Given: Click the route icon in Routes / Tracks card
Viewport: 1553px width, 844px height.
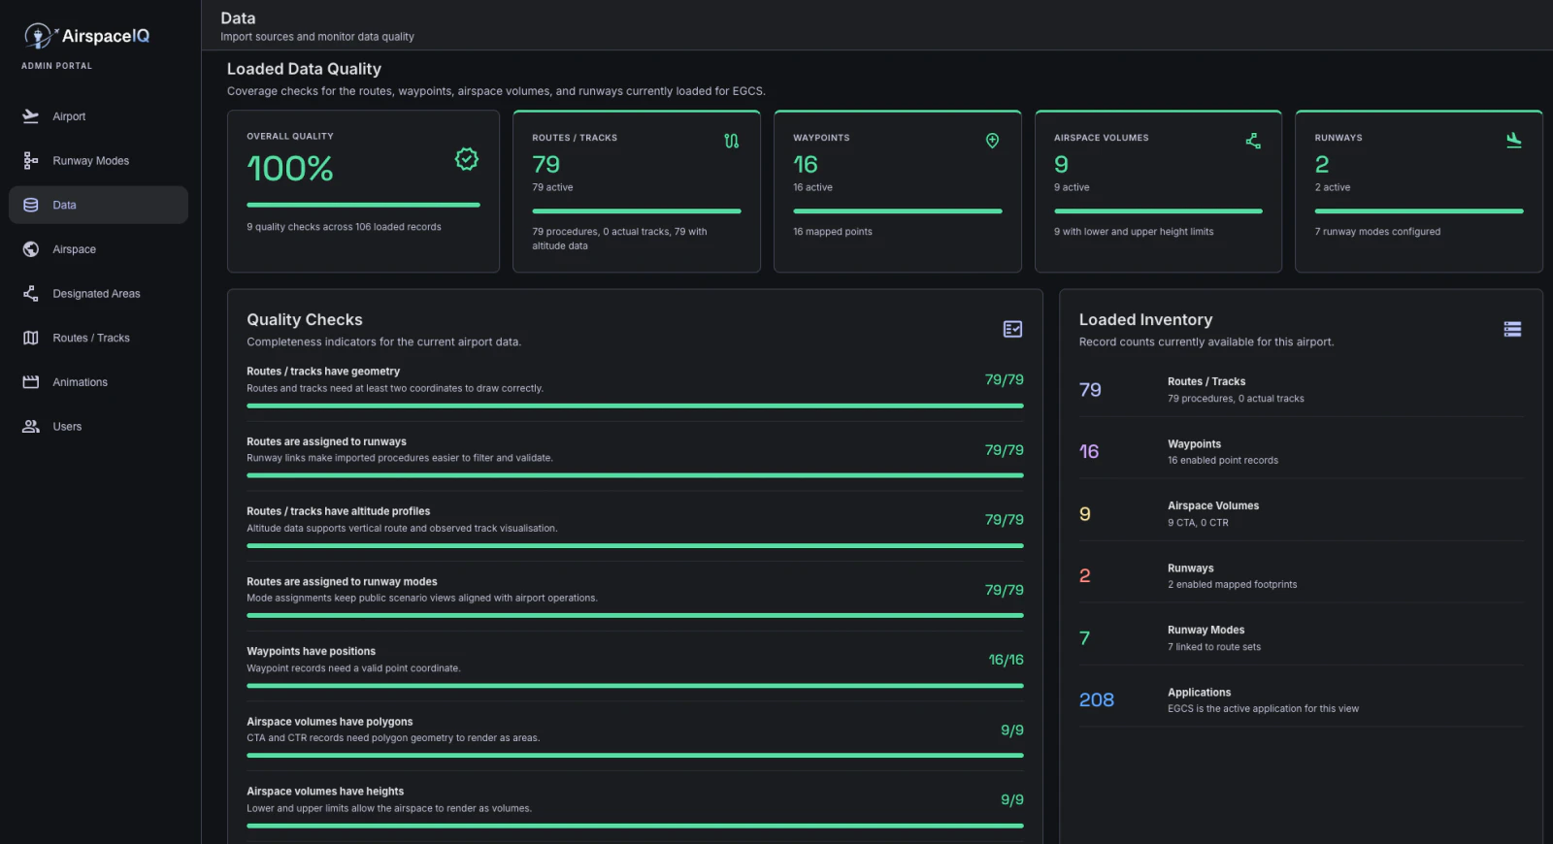Looking at the screenshot, I should pyautogui.click(x=732, y=141).
